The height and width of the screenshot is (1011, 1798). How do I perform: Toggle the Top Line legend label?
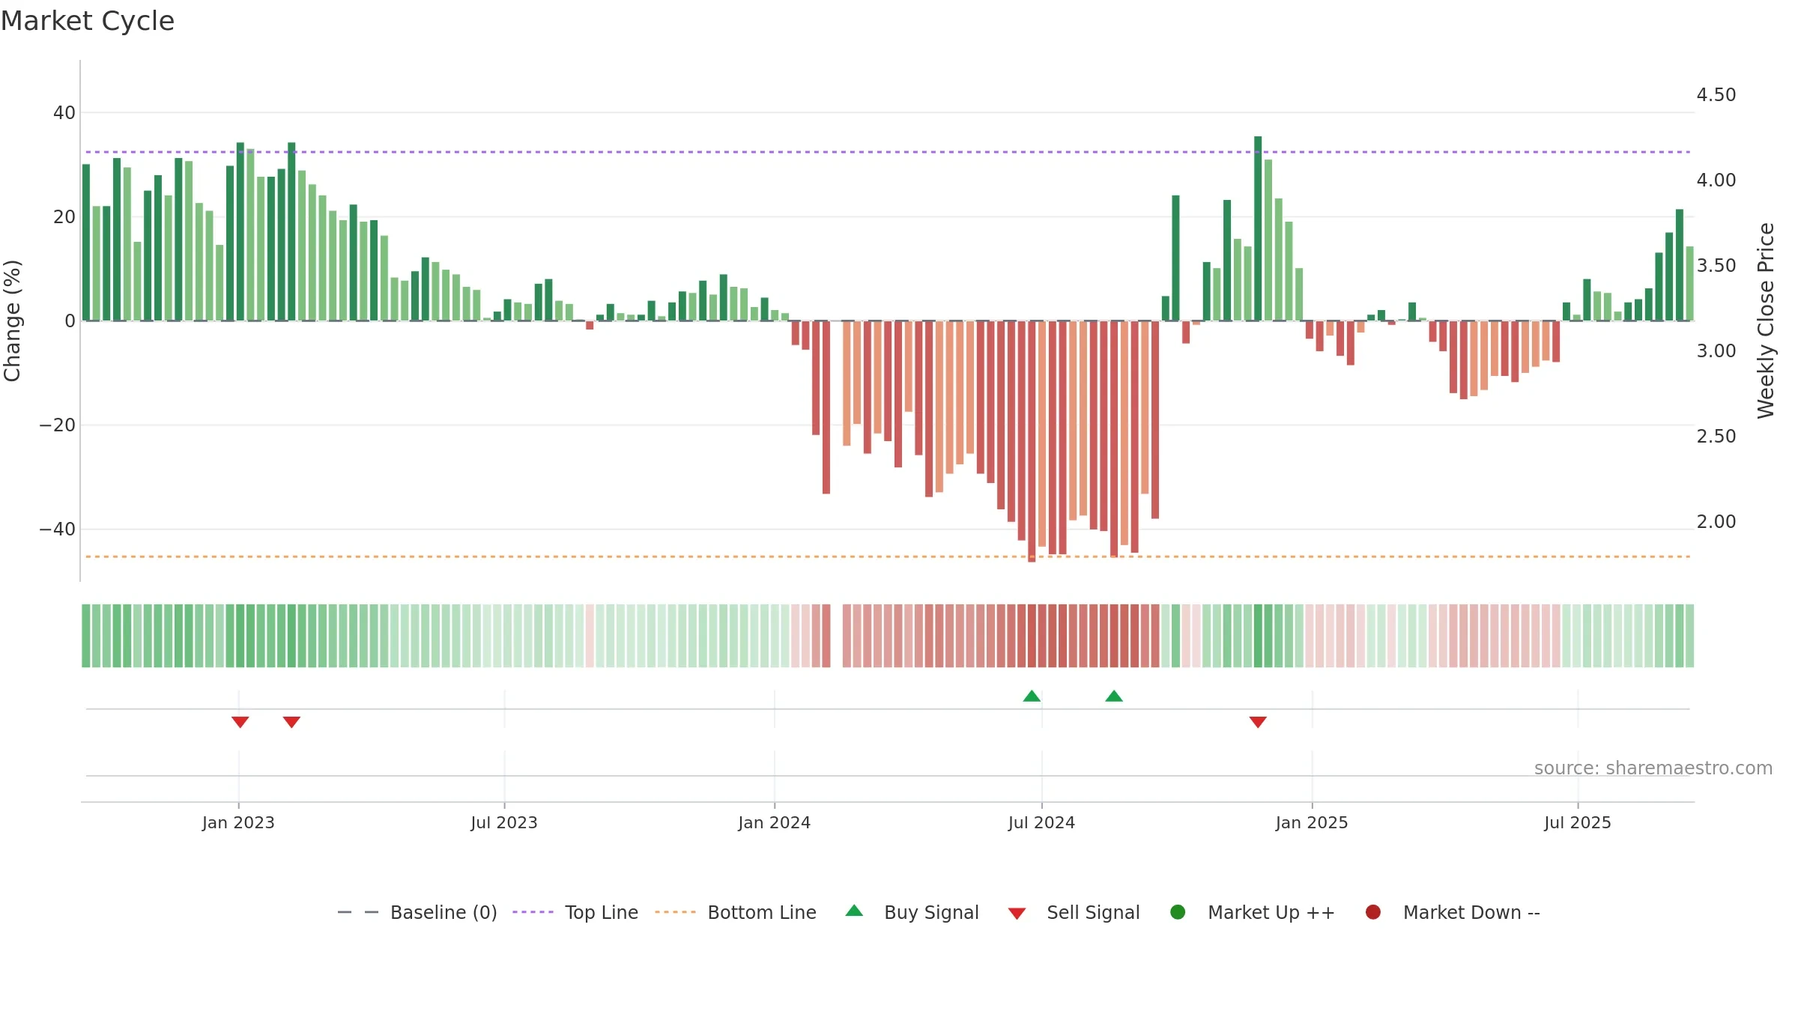pyautogui.click(x=602, y=912)
